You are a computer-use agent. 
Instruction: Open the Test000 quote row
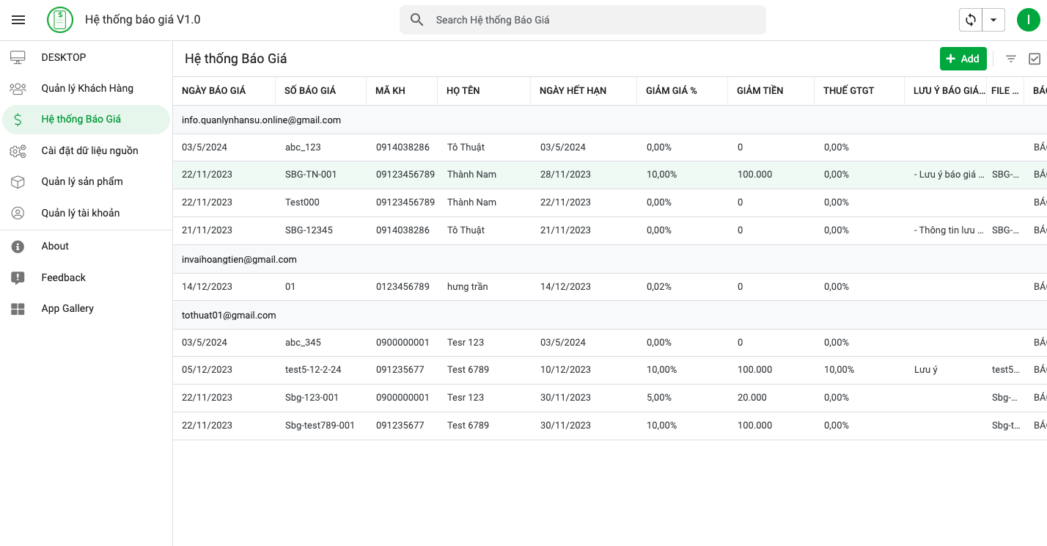click(610, 203)
